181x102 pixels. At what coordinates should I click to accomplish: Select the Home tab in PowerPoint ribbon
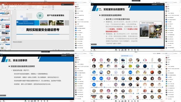[3, 5]
